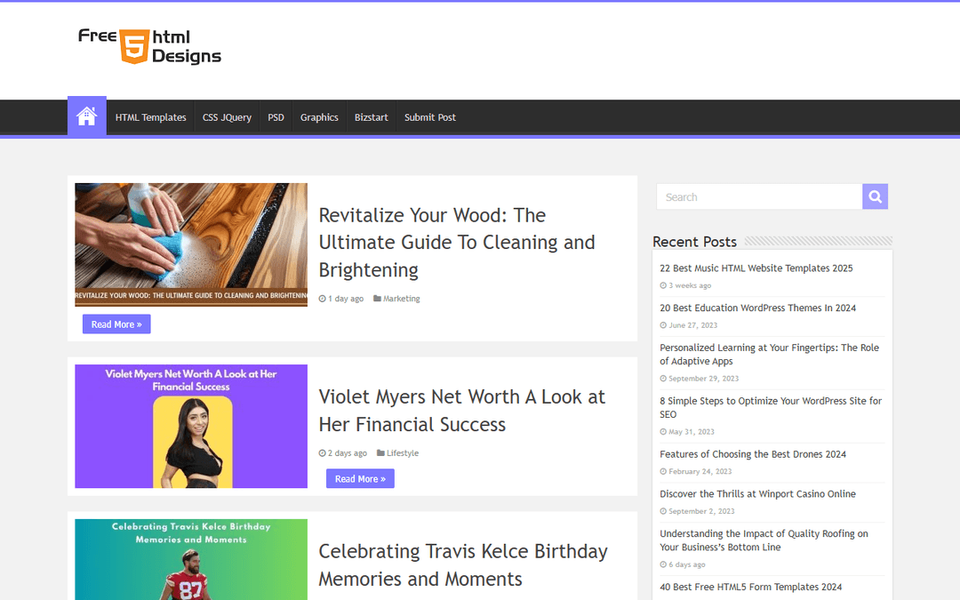
Task: Open the Lifestyle category link
Action: point(403,453)
